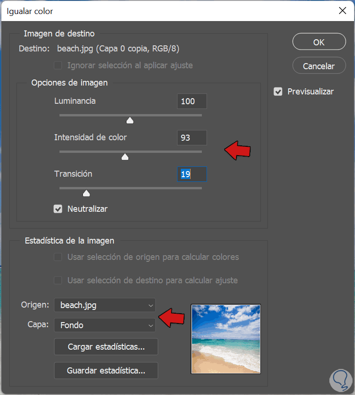Viewport: 355px width, 395px height.
Task: Click the OK button
Action: tap(319, 42)
